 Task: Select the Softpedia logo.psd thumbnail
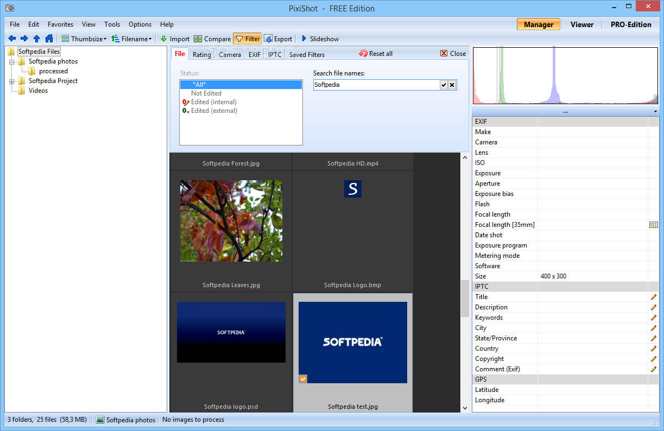point(231,332)
